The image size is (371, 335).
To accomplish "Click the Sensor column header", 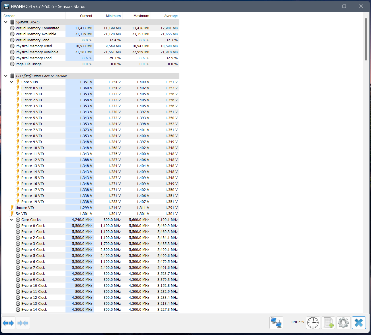I will pos(33,16).
